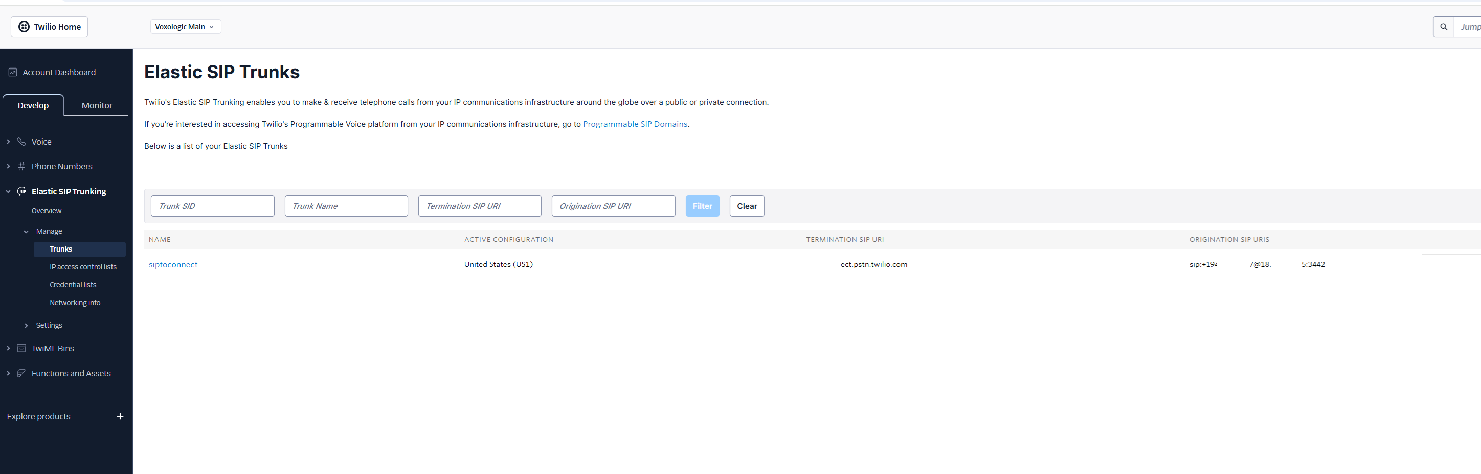1481x474 pixels.
Task: Expand the Settings section chevron
Action: point(26,325)
